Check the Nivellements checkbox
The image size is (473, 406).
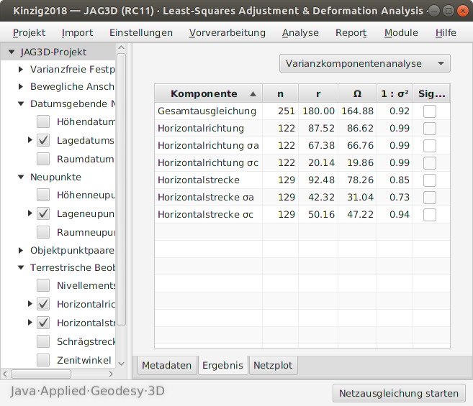43,286
